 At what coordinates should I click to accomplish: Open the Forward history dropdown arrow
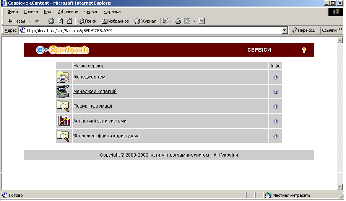[x=44, y=21]
